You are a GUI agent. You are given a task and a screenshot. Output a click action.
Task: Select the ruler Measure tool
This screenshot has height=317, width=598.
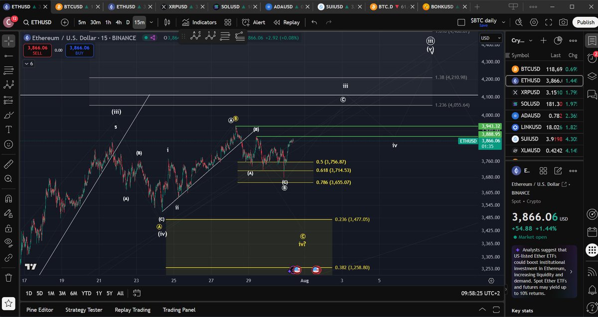8,163
